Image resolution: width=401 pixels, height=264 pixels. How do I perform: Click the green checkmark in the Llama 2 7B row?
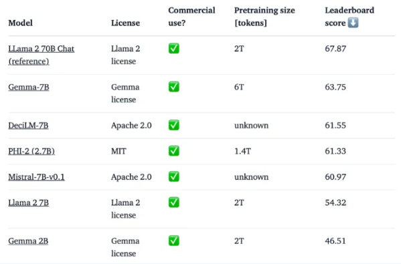174,203
